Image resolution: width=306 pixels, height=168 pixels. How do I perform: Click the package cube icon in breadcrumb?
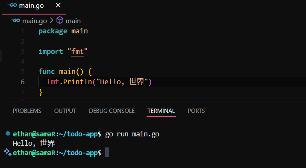(x=60, y=20)
